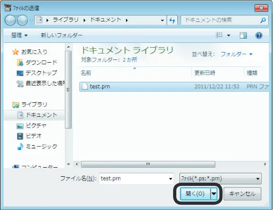Select ドキュメント in the address breadcrumb
This screenshot has width=273, height=210.
106,20
